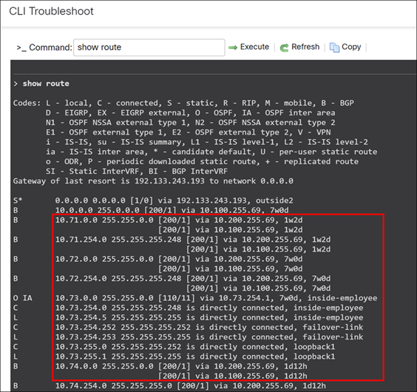417x392 pixels.
Task: Click the Execute button label
Action: [x=254, y=47]
